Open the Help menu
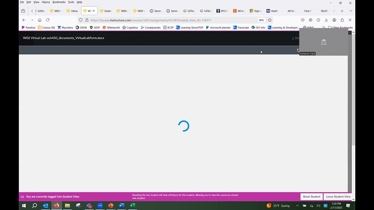 click(x=79, y=2)
